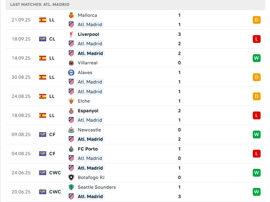This screenshot has height=202, width=270.
Task: Click the loss badge for Liverpool match
Action: tap(257, 39)
